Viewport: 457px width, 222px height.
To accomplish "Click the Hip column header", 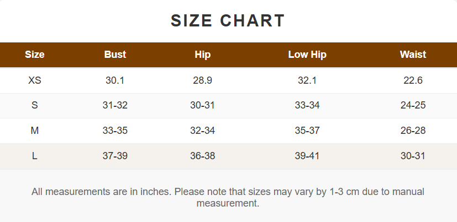I will [x=202, y=55].
